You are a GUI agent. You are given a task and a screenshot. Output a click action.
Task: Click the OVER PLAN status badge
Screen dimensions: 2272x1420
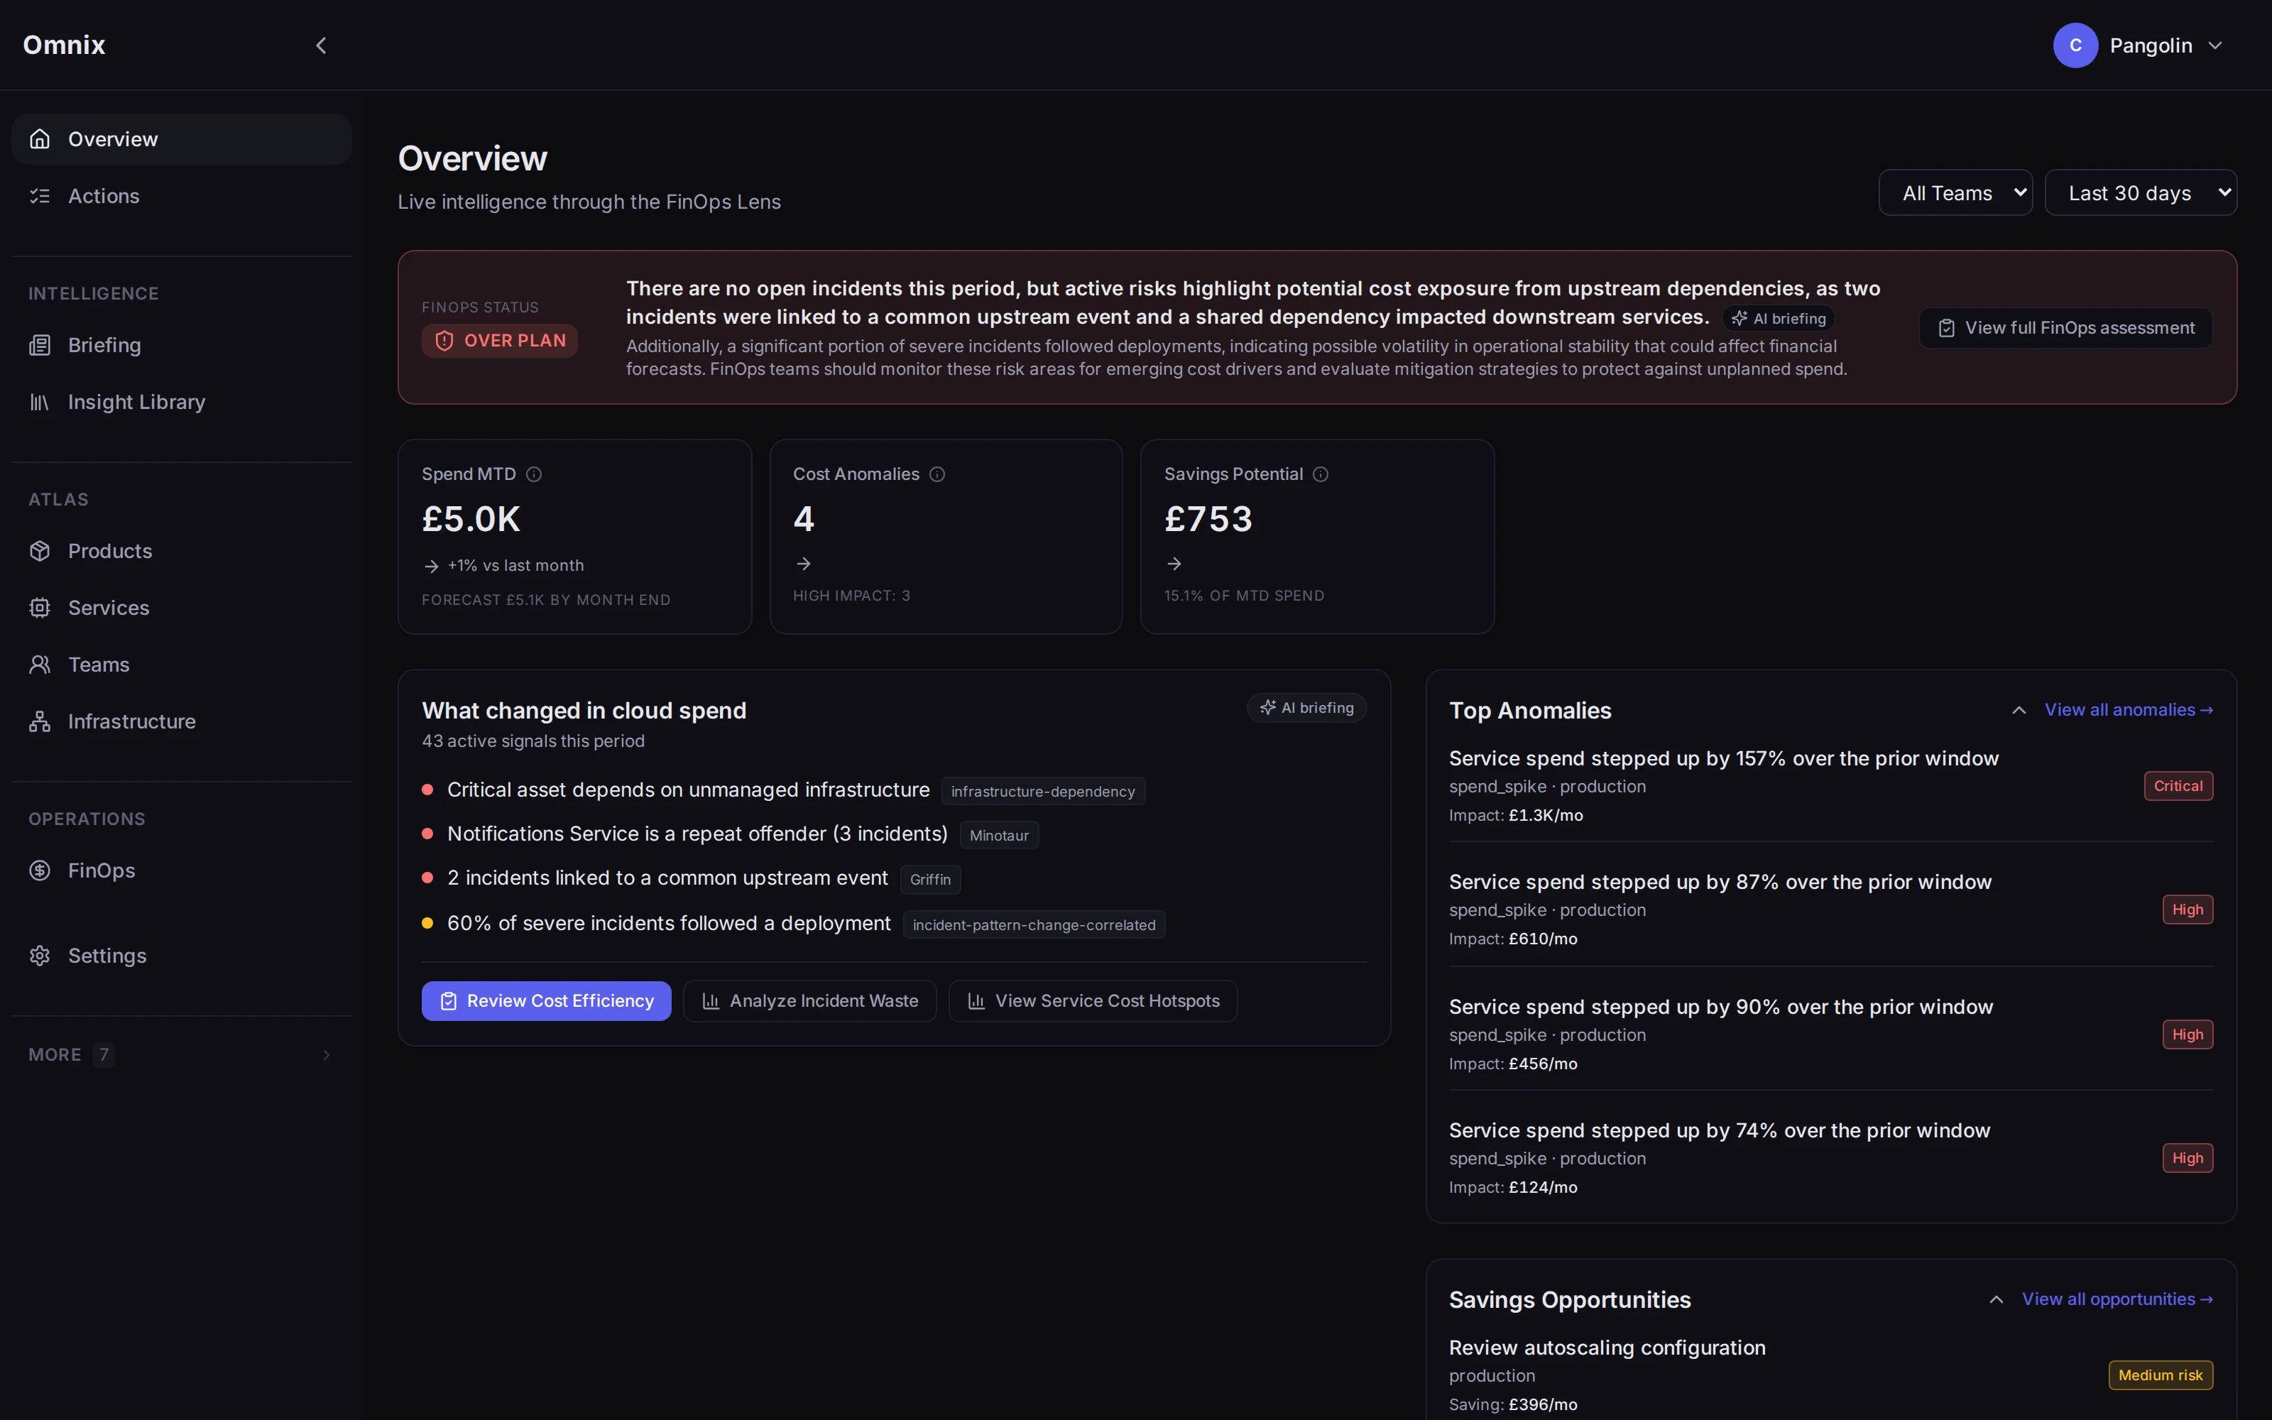coord(499,341)
